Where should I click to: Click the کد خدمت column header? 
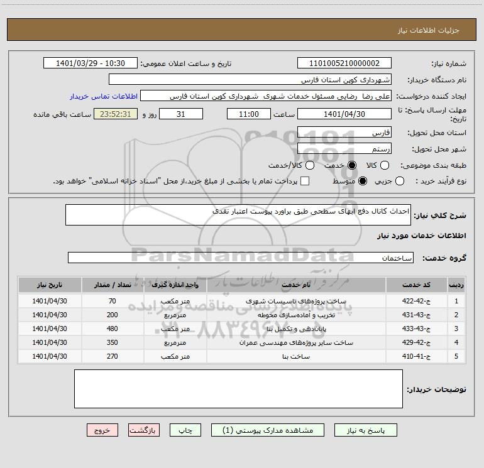(x=416, y=285)
